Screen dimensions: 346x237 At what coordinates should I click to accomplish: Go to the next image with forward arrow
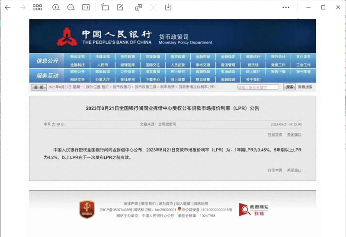22,7
